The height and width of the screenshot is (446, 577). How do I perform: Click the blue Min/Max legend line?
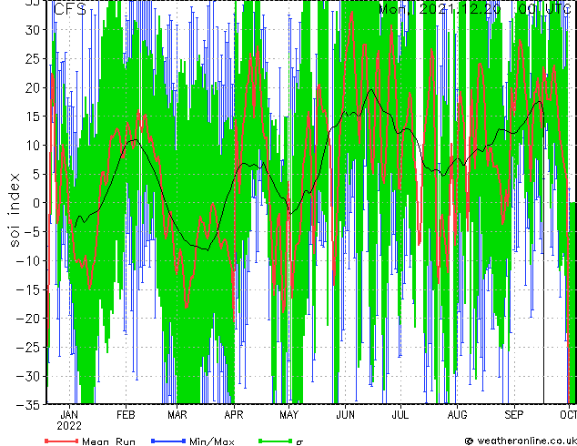click(168, 441)
